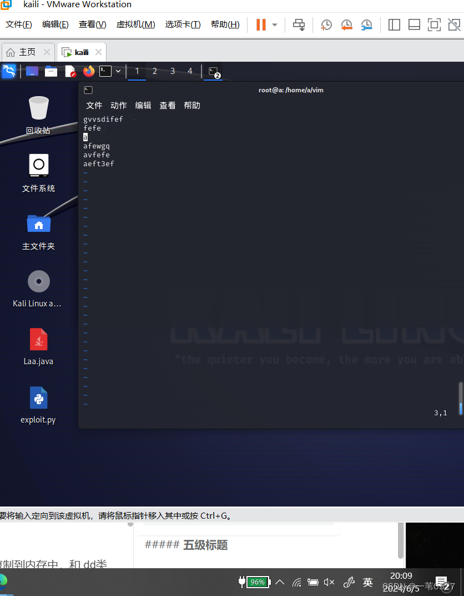Image resolution: width=464 pixels, height=596 pixels.
Task: Click the VMware pause virtual machine icon
Action: [261, 24]
